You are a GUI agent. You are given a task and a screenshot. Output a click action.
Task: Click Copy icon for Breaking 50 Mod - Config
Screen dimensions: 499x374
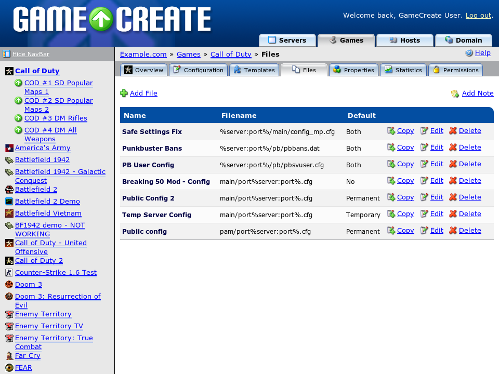point(391,181)
